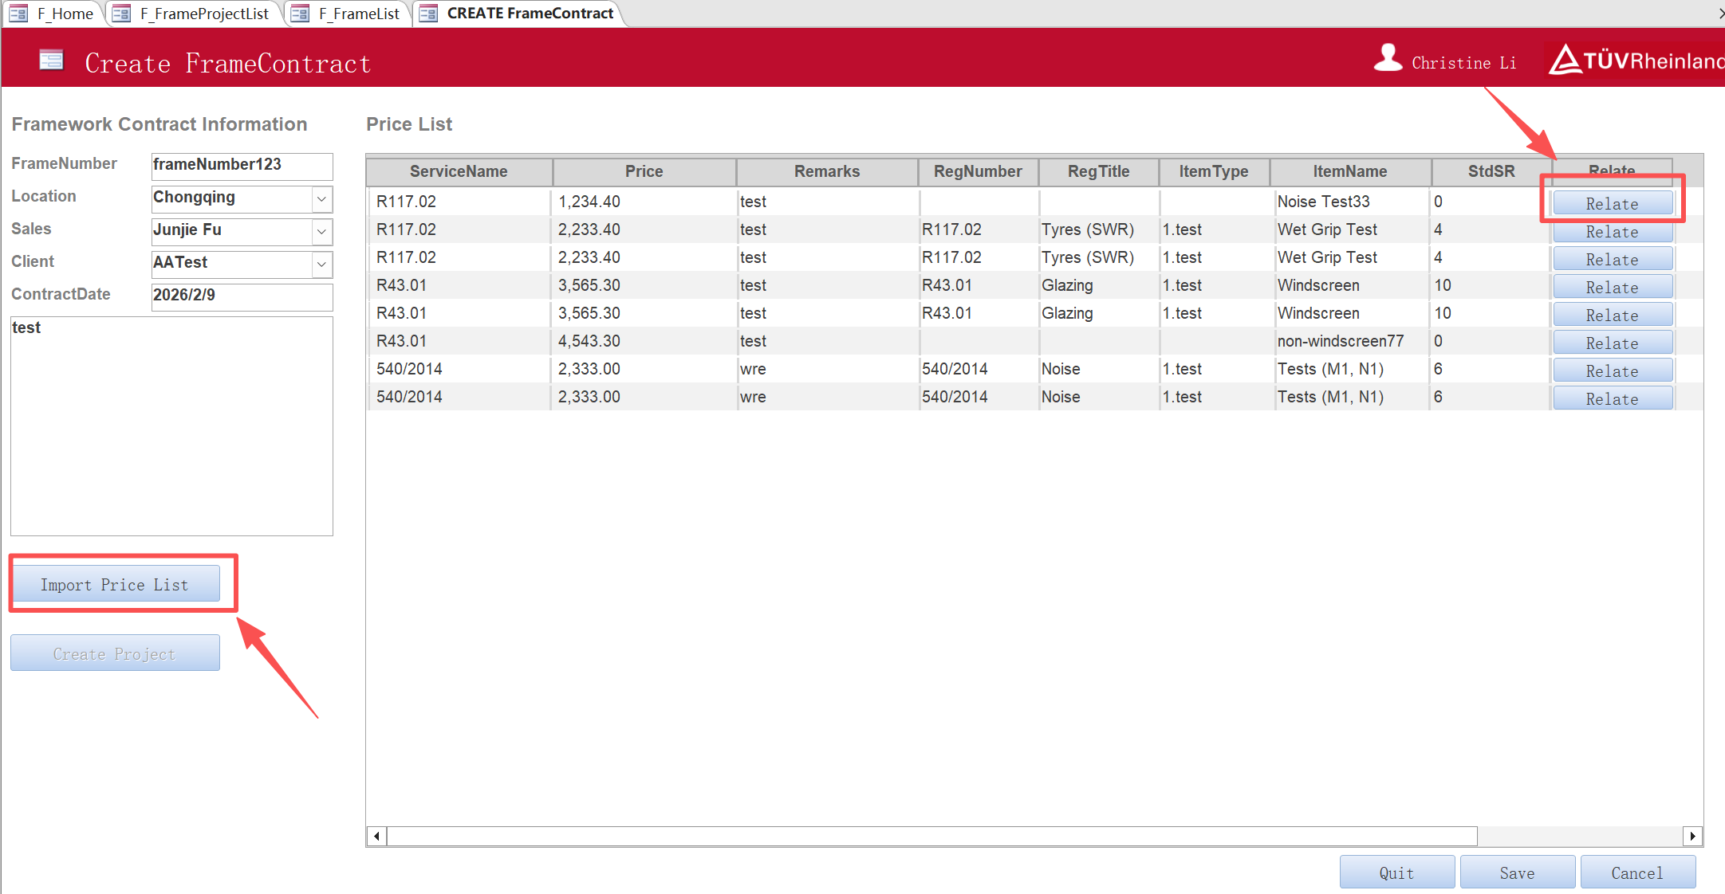Click in the FrameNumber input field
Screen dimensions: 1725x894
241,165
